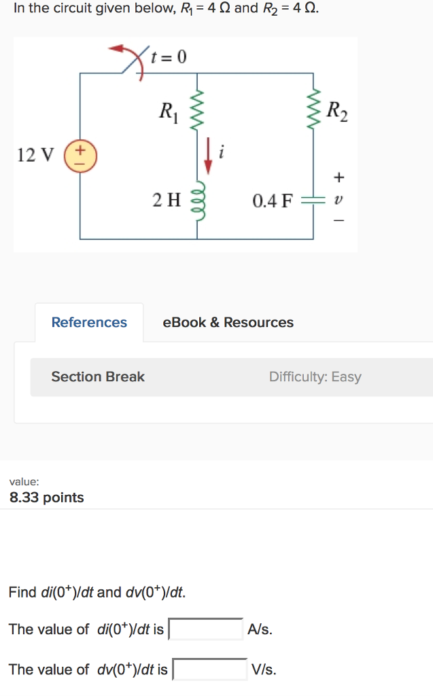The image size is (433, 696).
Task: Open the eBook & Resources tab
Action: click(x=228, y=322)
